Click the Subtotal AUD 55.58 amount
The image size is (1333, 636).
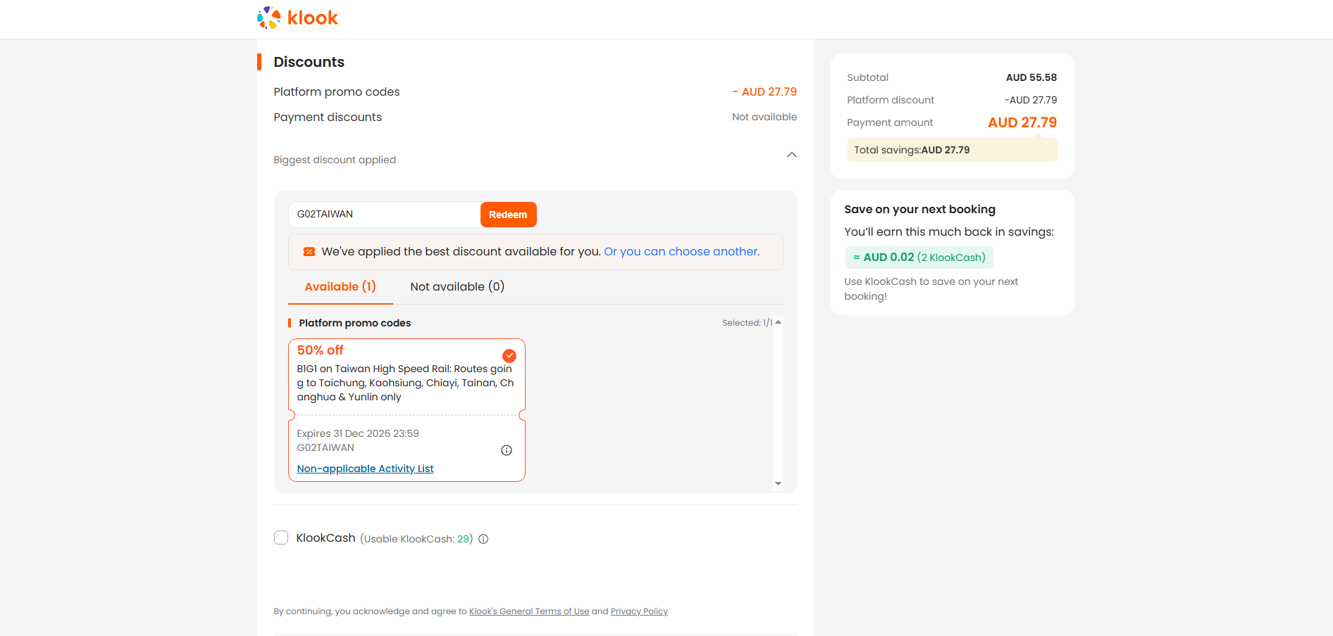[x=1031, y=77]
